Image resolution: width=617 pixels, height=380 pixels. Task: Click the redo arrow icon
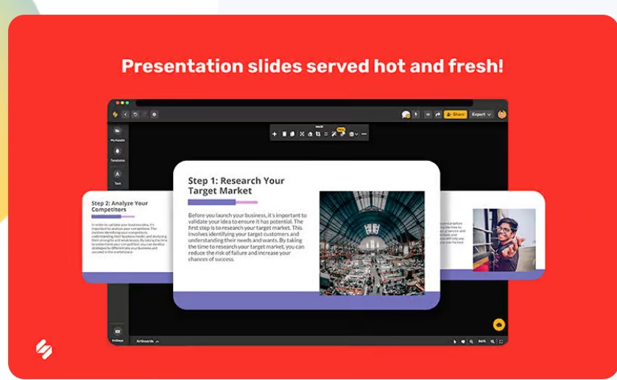pos(144,115)
